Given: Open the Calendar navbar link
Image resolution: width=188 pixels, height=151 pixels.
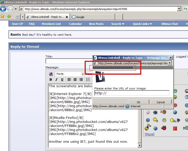Looking at the screenshot, I should point(75,24).
